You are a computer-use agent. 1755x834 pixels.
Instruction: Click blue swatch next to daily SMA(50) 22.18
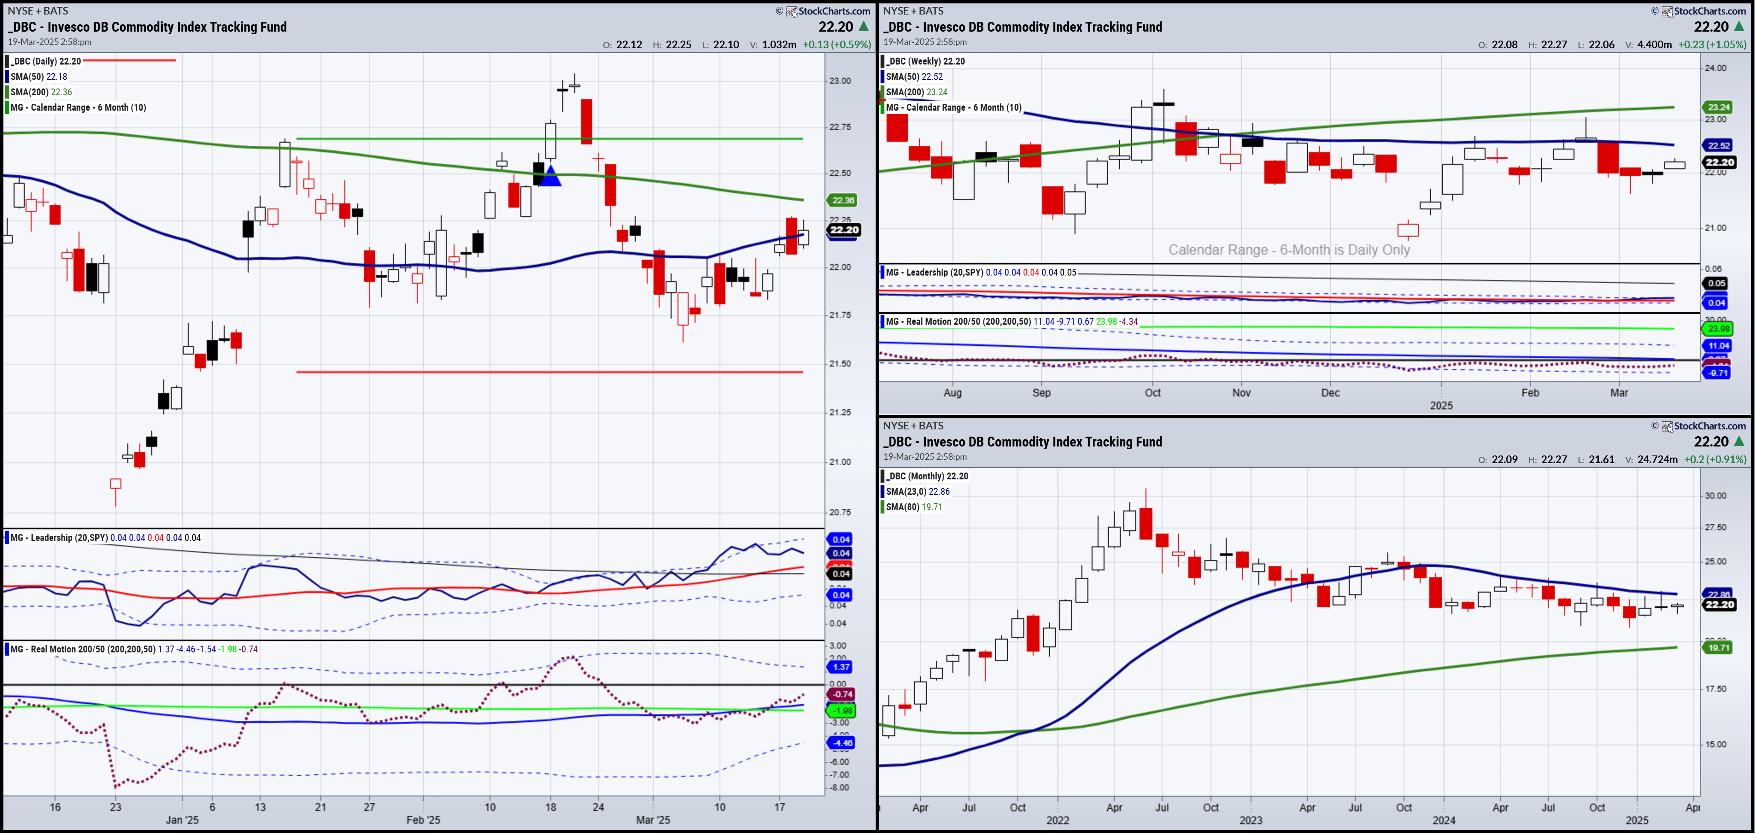pos(8,76)
